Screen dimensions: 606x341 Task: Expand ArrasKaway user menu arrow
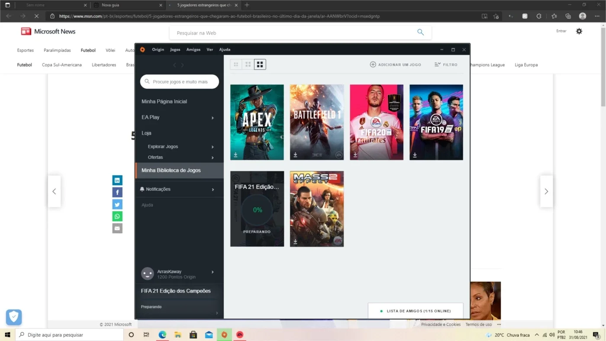pos(213,272)
